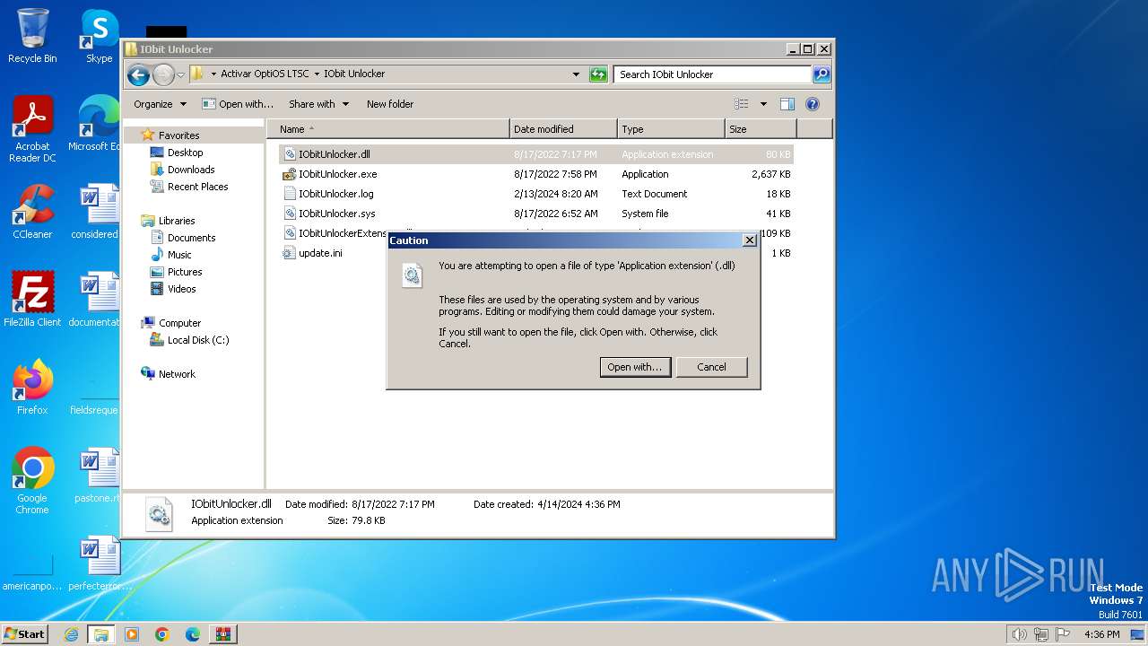Click New folder in the toolbar
The width and height of the screenshot is (1148, 646).
(390, 104)
